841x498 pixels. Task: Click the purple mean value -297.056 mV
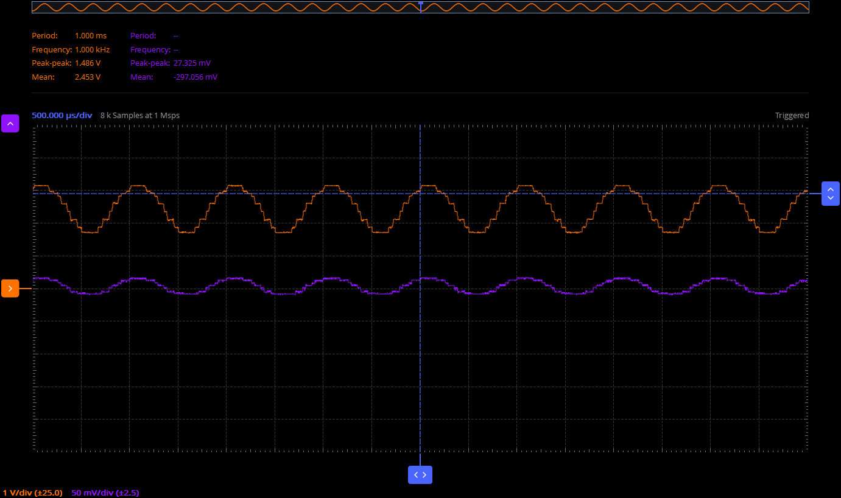click(x=195, y=77)
